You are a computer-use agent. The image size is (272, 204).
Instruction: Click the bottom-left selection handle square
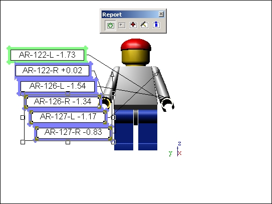click(x=23, y=142)
